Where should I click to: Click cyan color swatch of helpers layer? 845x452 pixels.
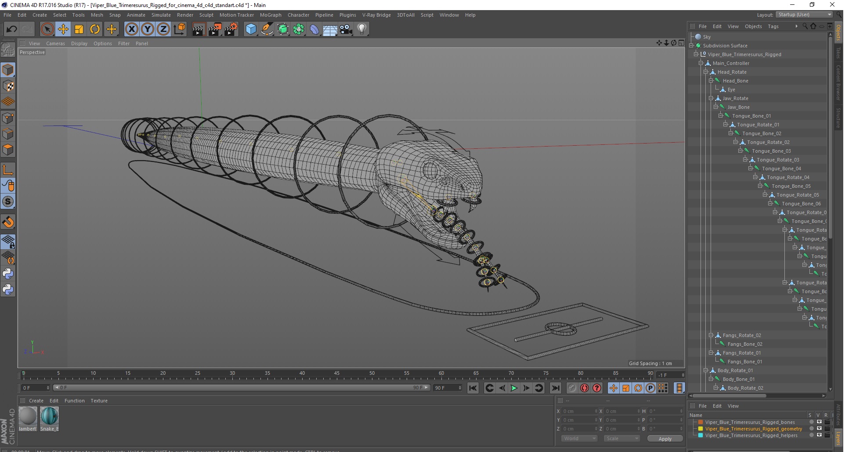tap(701, 435)
